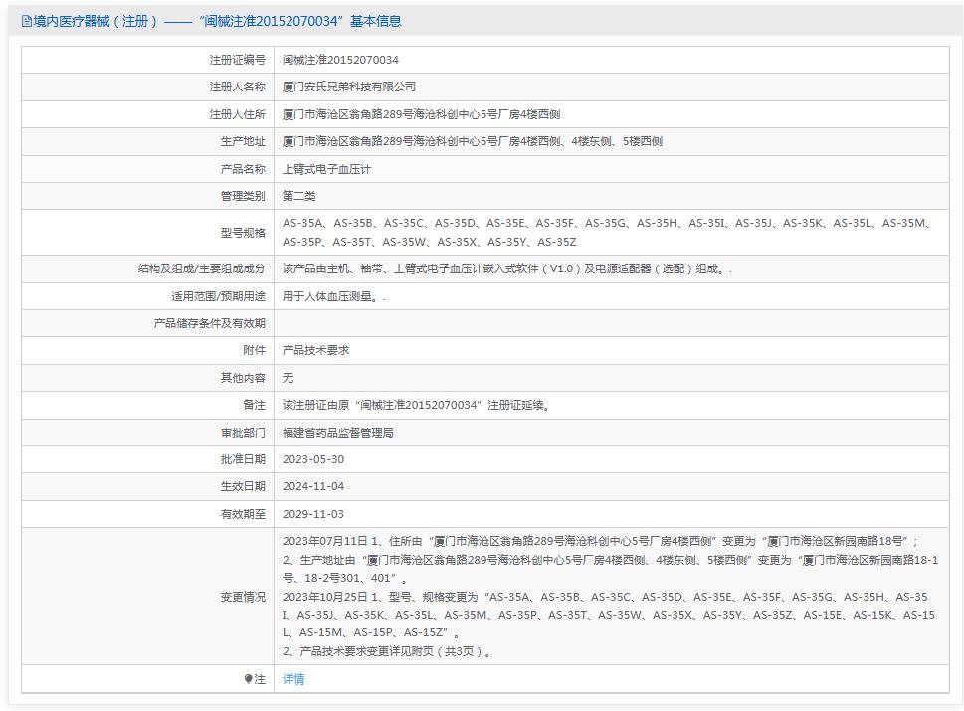Screen dimensions: 964x711
Task: Click the 适用范围/预期用途 label
Action: tap(218, 296)
